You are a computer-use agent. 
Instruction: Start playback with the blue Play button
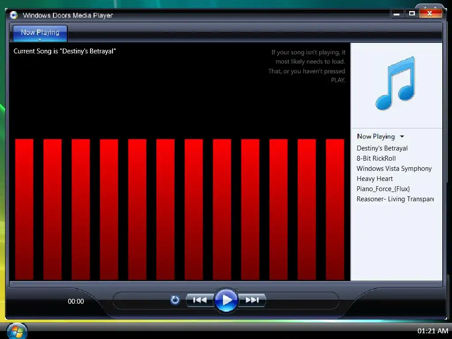tap(226, 300)
